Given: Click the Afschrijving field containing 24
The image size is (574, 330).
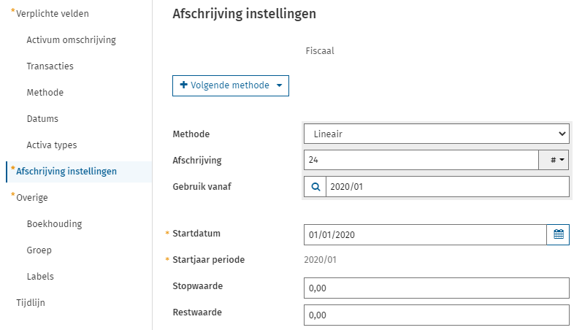Looking at the screenshot, I should coord(421,160).
